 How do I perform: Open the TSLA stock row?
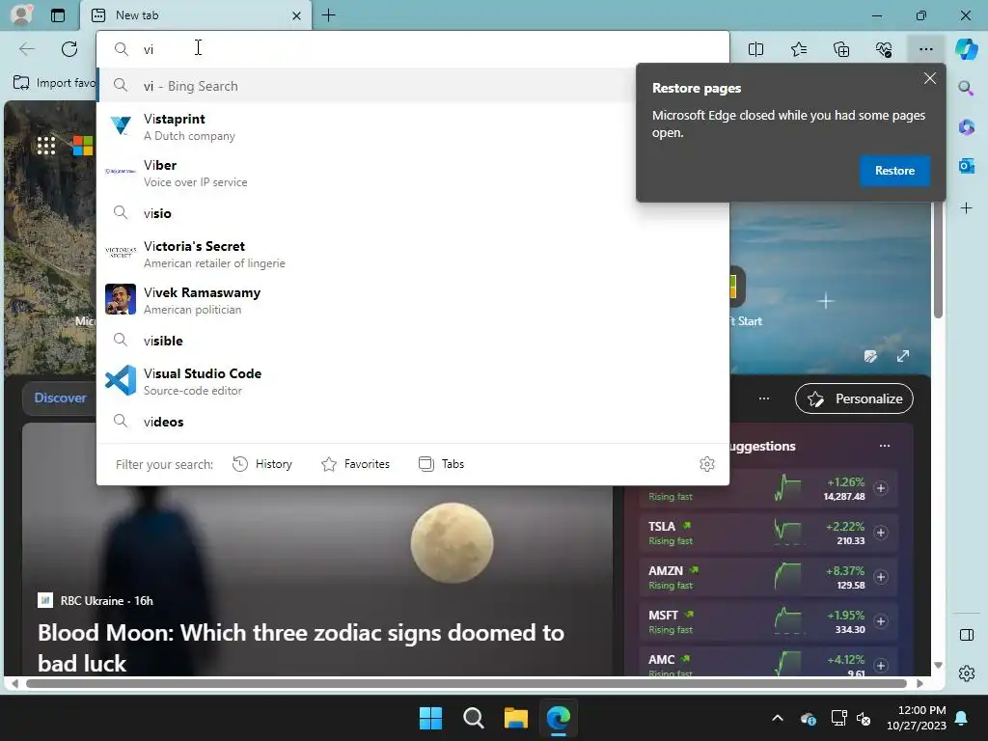(x=767, y=533)
